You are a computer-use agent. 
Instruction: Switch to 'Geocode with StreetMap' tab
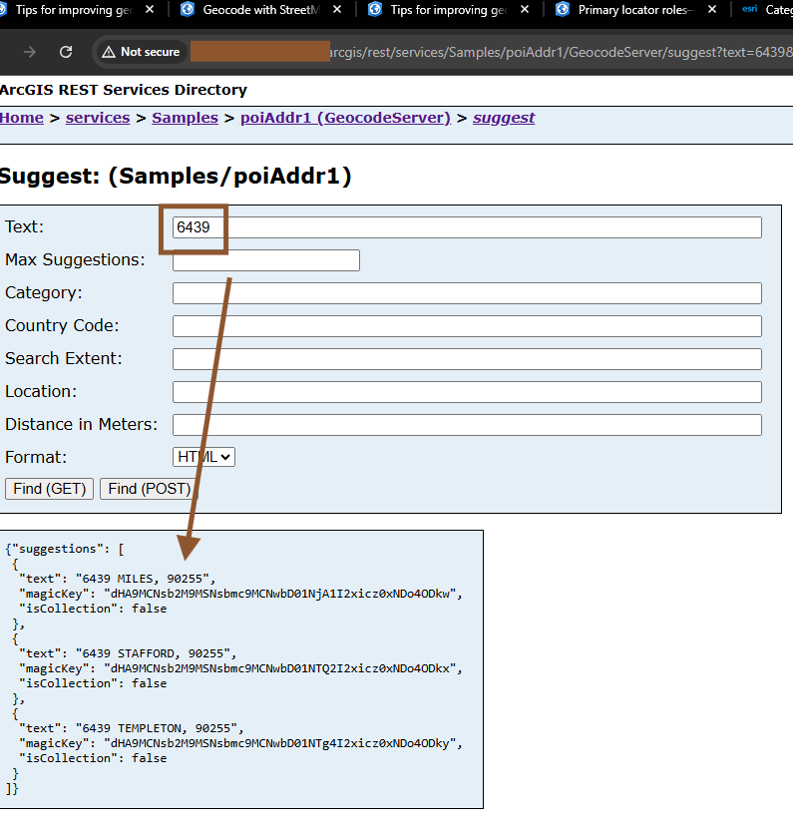point(261,10)
